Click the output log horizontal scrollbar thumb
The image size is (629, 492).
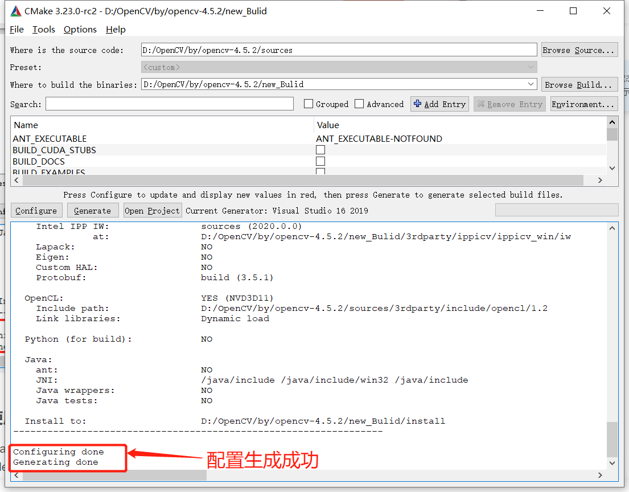click(115, 475)
